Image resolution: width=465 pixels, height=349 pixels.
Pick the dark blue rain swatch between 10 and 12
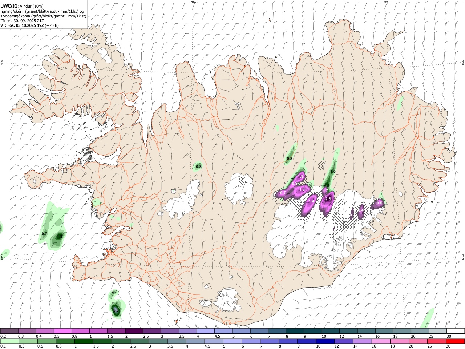[x=325, y=341]
